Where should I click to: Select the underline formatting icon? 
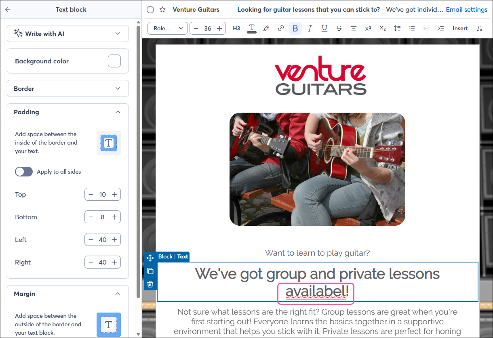(324, 28)
